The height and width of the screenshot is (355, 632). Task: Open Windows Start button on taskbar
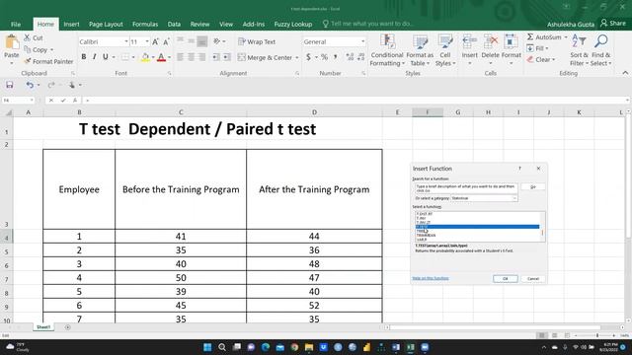tap(207, 347)
